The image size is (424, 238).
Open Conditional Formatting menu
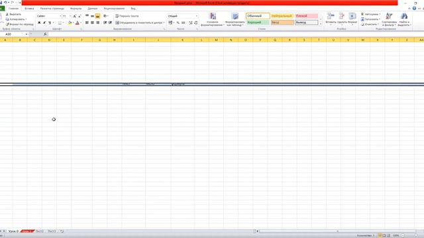(x=213, y=19)
